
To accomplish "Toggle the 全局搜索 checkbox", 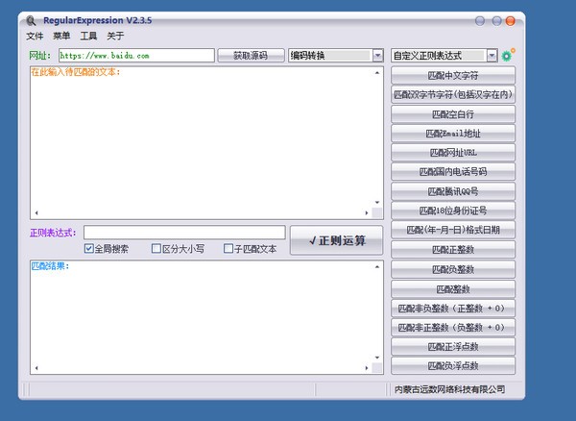I will [89, 249].
